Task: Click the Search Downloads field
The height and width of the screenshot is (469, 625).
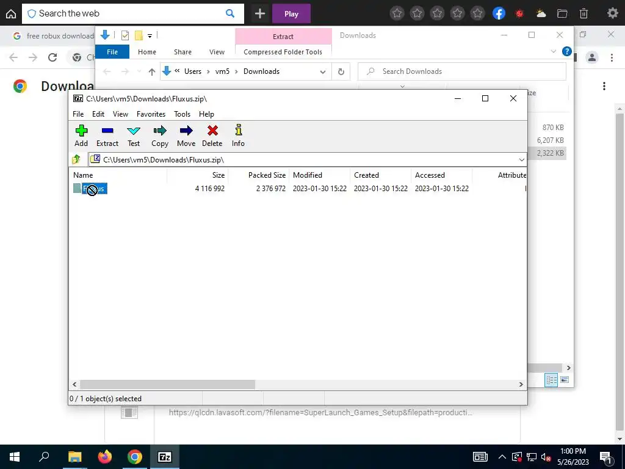Action: pos(462,71)
